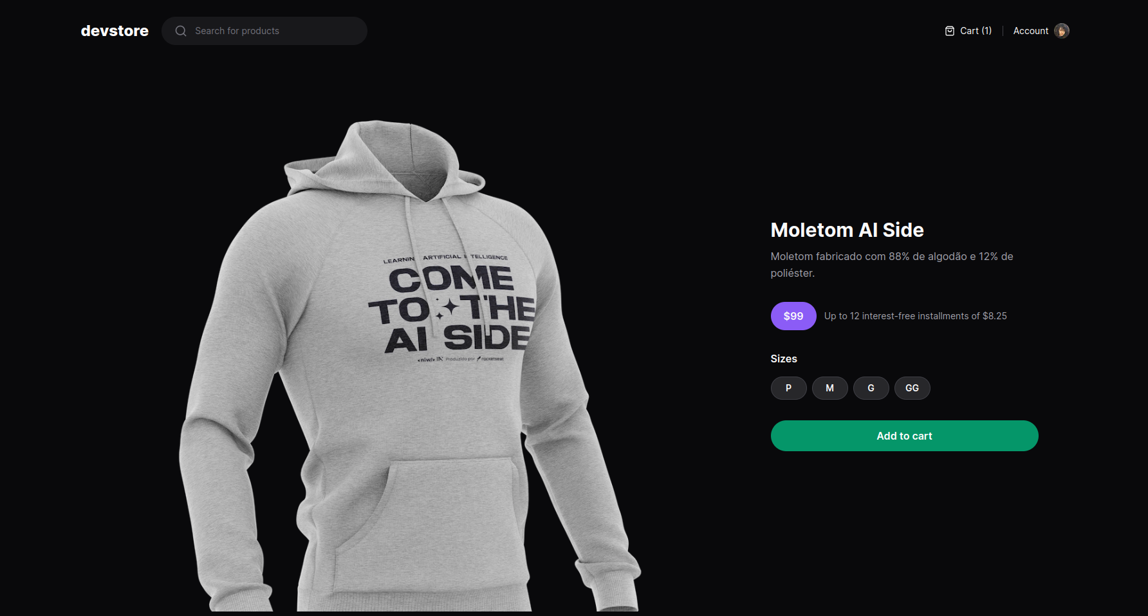
Task: Select size M
Action: (x=829, y=388)
